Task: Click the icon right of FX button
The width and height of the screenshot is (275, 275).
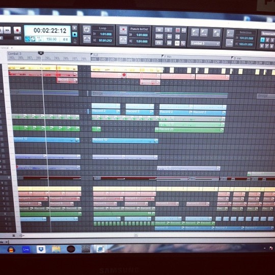Action: 170,43
